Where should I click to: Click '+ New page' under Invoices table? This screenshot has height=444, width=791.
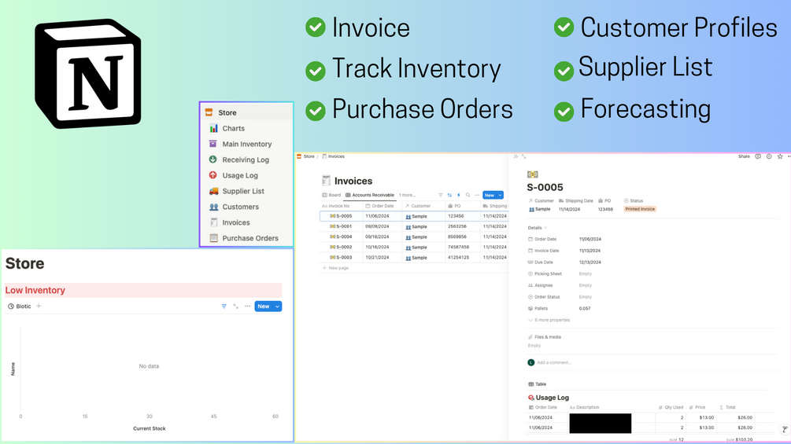pos(336,268)
